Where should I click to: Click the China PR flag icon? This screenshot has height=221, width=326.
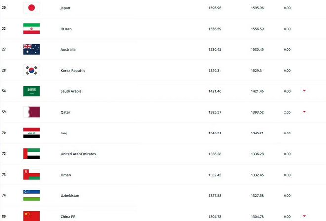[32, 216]
